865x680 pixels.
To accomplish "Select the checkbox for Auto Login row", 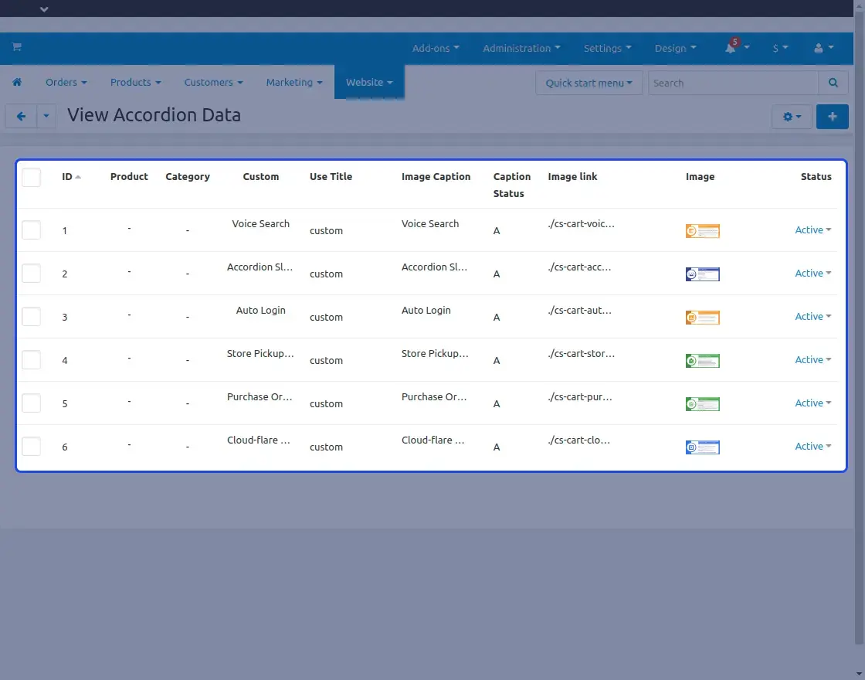I will (x=31, y=317).
